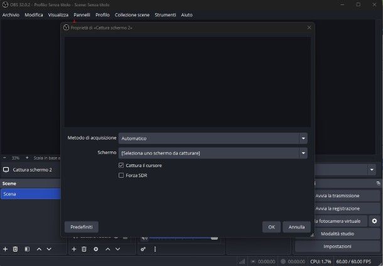Open the dropdown arrow right of the properties dialog
Viewport: 383px width, 266px height.
(x=372, y=170)
